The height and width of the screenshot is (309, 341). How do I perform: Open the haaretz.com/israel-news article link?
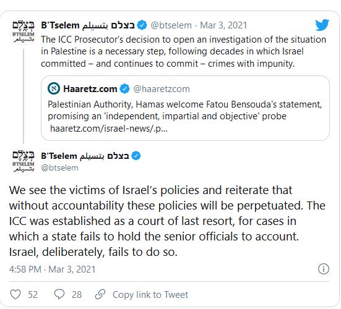(109, 129)
